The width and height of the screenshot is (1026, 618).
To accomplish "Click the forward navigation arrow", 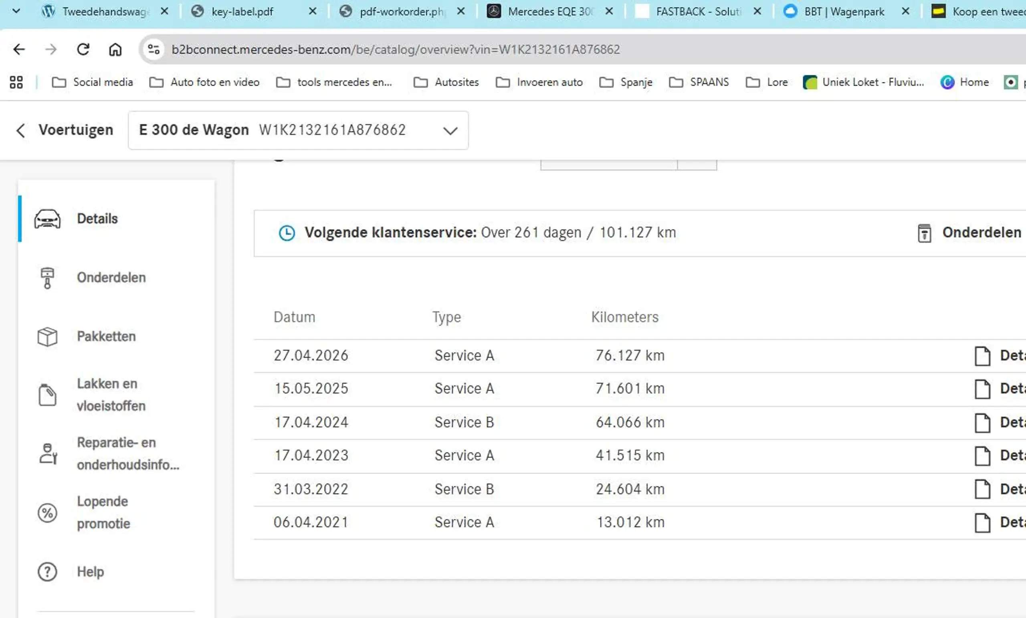I will 51,50.
